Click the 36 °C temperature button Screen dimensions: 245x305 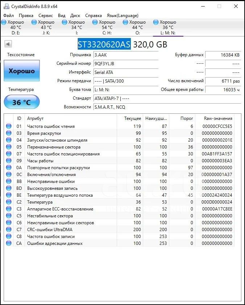[x=22, y=102]
